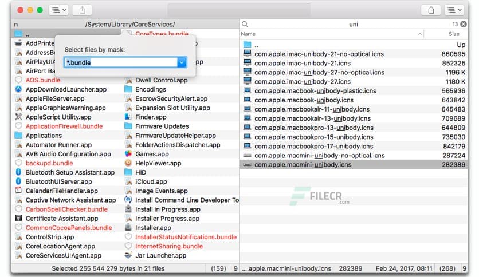This screenshot has width=479, height=277.
Task: Click the Name column sort arrow
Action: pos(420,34)
